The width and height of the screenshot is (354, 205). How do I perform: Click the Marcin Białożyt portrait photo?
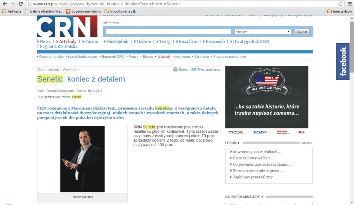tap(82, 159)
